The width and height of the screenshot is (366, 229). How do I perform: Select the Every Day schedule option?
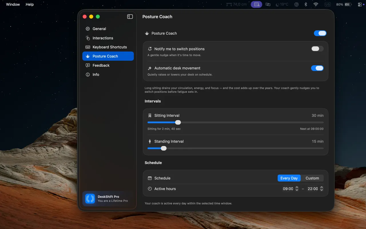coord(289,178)
